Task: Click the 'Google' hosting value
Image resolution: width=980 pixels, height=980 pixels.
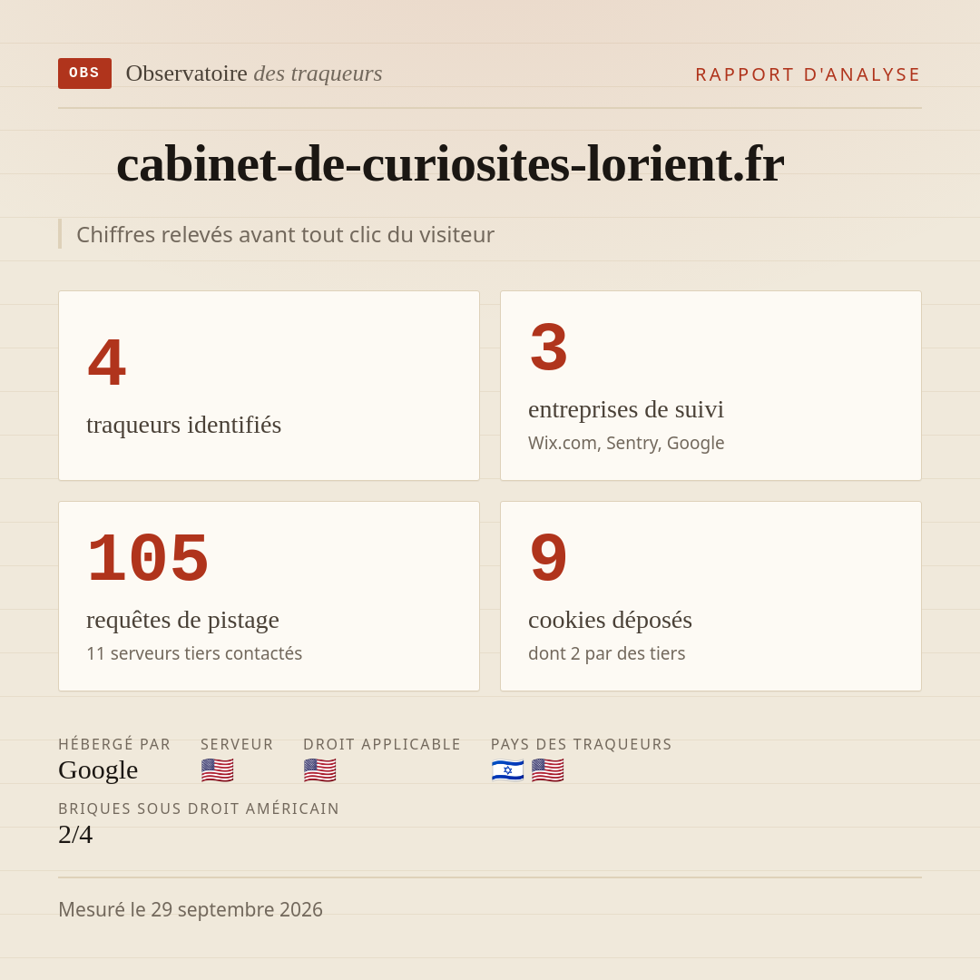Action: [98, 770]
